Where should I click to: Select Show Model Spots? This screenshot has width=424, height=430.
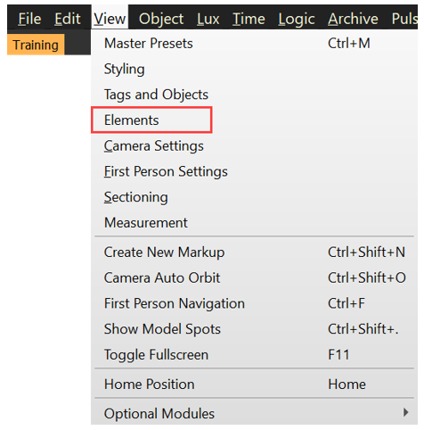(x=254, y=329)
